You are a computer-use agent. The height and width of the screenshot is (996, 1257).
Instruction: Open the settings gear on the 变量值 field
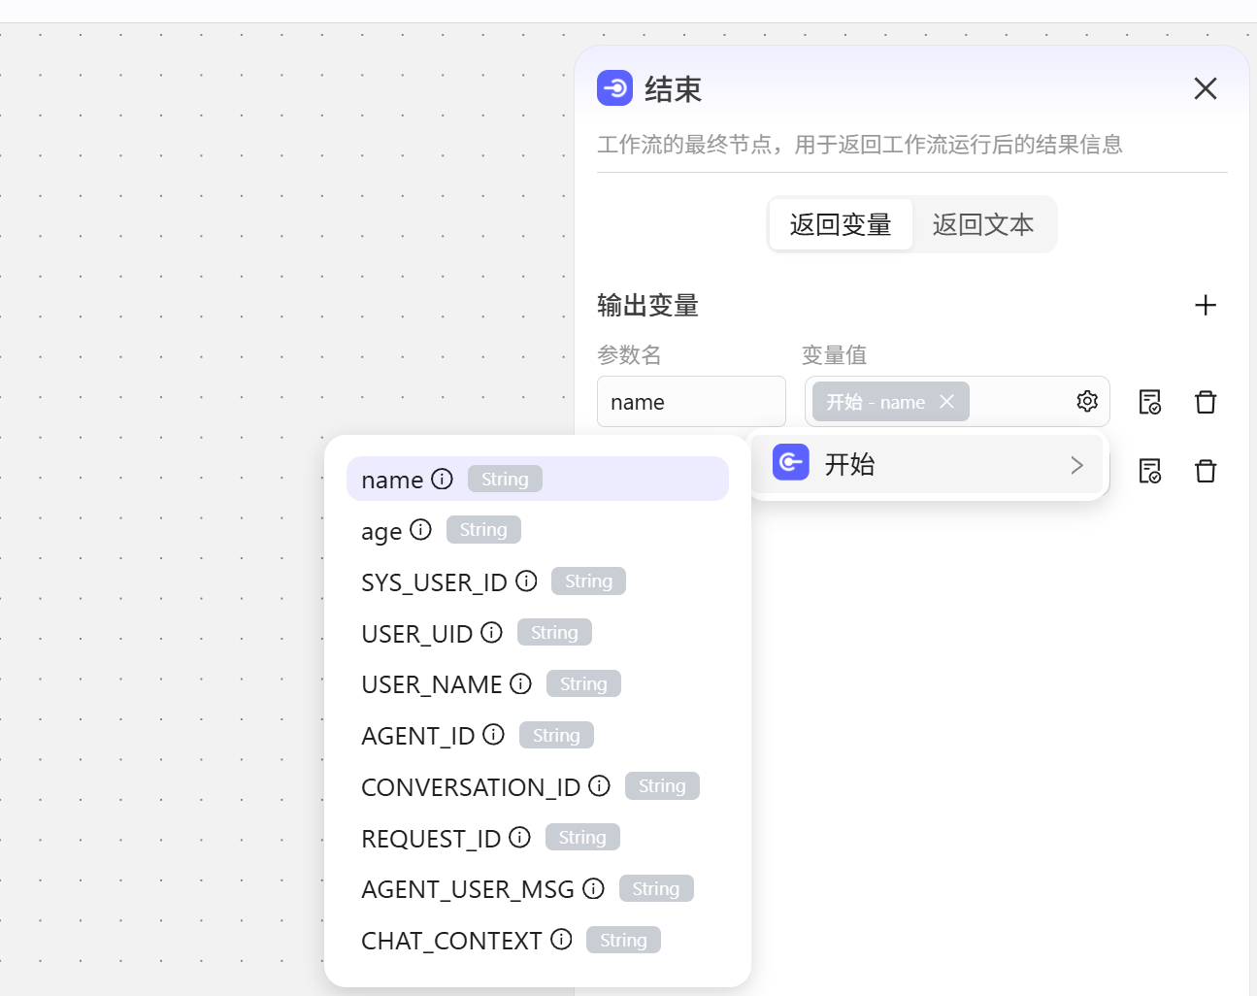point(1087,401)
